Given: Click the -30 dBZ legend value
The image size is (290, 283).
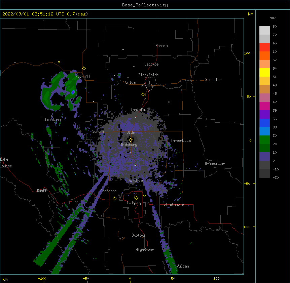Looking at the screenshot, I should pyautogui.click(x=276, y=177).
